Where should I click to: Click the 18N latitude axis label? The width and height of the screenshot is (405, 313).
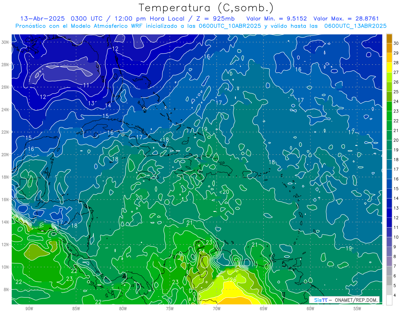tap(5, 177)
